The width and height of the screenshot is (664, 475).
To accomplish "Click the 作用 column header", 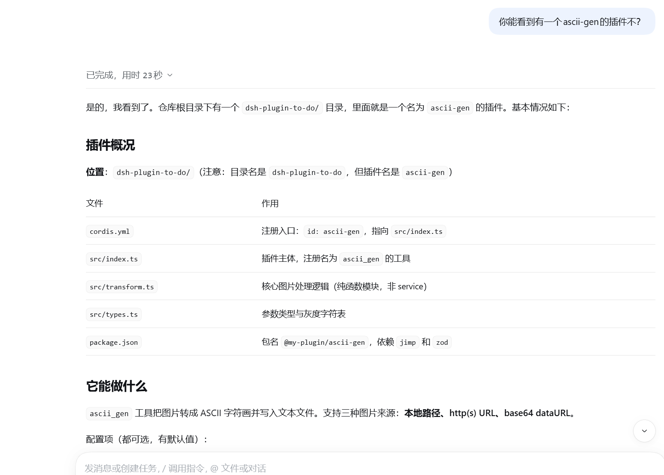I will (270, 203).
